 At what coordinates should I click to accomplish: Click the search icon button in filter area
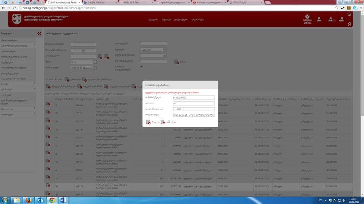pos(176,62)
